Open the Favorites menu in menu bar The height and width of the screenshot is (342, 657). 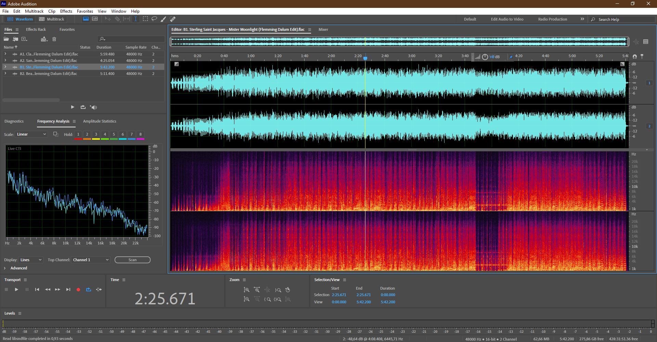pos(85,11)
